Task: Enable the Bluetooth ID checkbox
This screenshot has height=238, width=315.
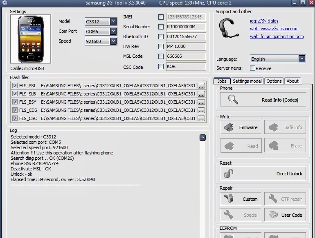Action: tap(161, 36)
